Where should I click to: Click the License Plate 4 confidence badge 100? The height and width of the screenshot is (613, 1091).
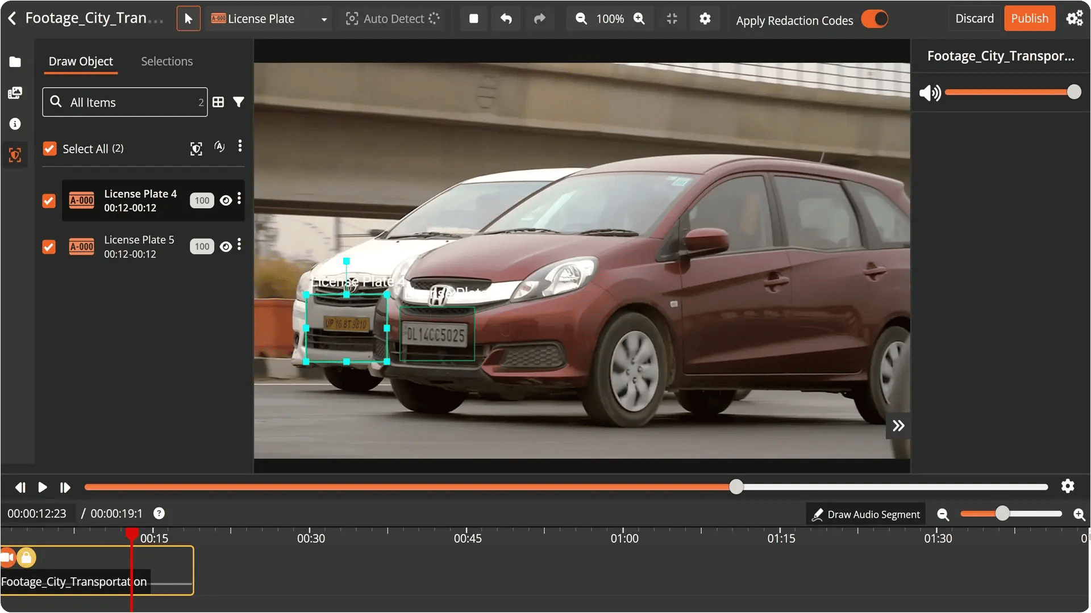point(202,200)
